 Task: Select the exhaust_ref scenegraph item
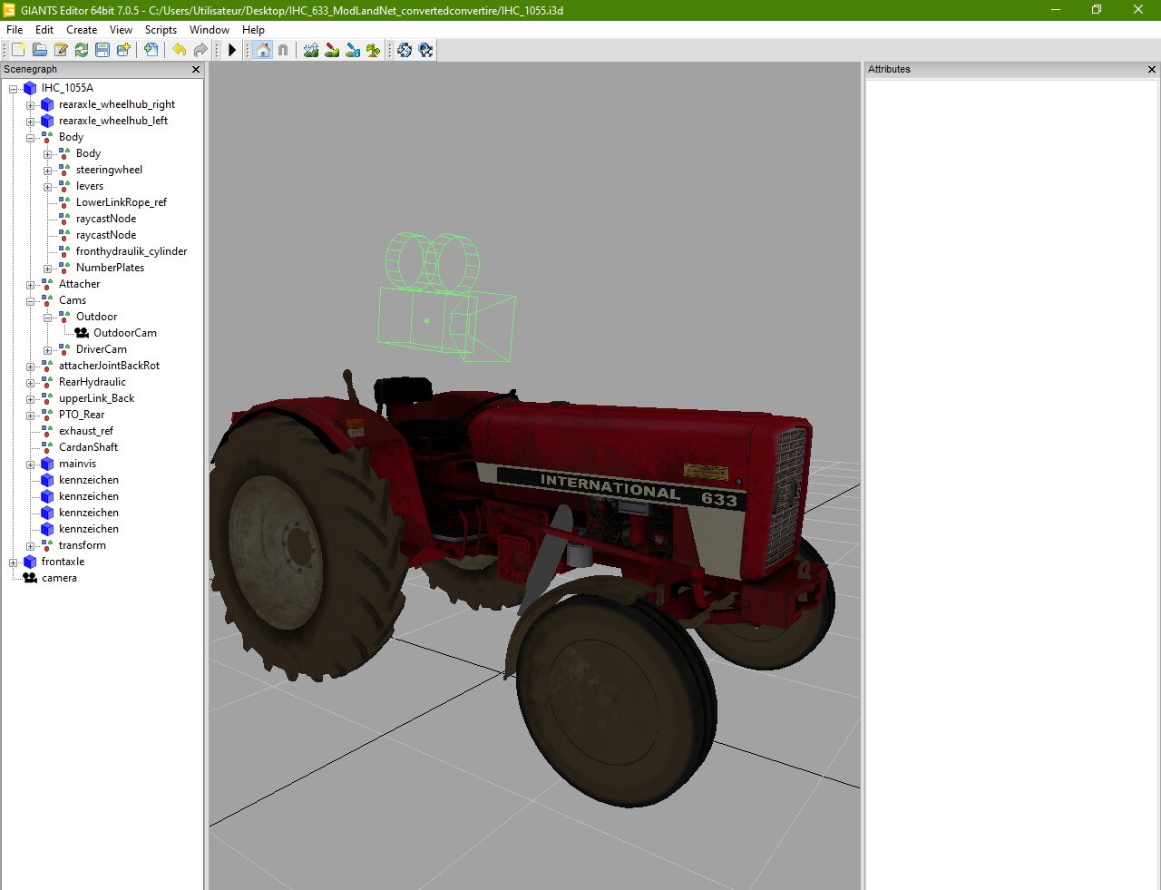pos(86,431)
